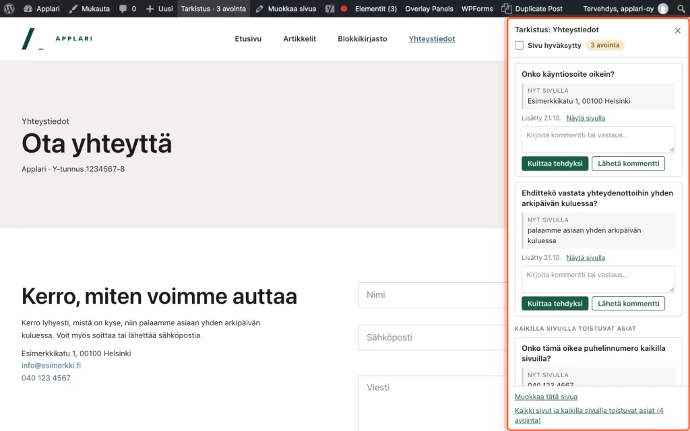
Task: Click the dashboard gauge icon beside Applari
Action: [28, 9]
